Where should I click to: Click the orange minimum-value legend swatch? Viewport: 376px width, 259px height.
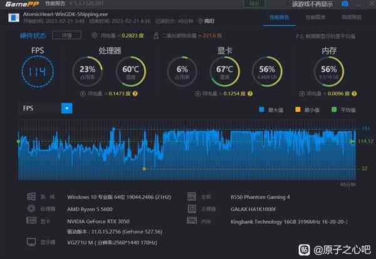(x=298, y=110)
